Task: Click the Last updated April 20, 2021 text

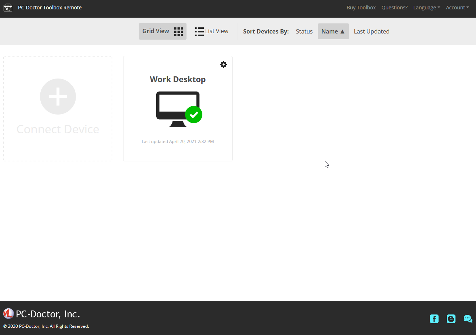Action: point(178,142)
